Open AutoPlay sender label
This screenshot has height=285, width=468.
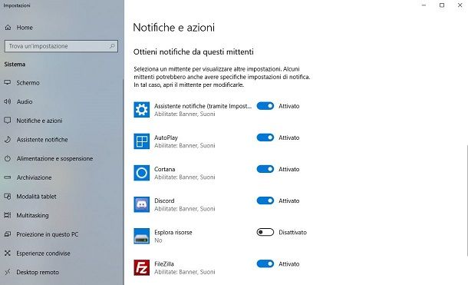tap(166, 138)
